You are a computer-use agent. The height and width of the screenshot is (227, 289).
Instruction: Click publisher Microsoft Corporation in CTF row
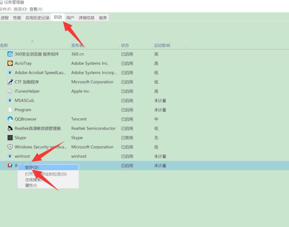point(92,82)
